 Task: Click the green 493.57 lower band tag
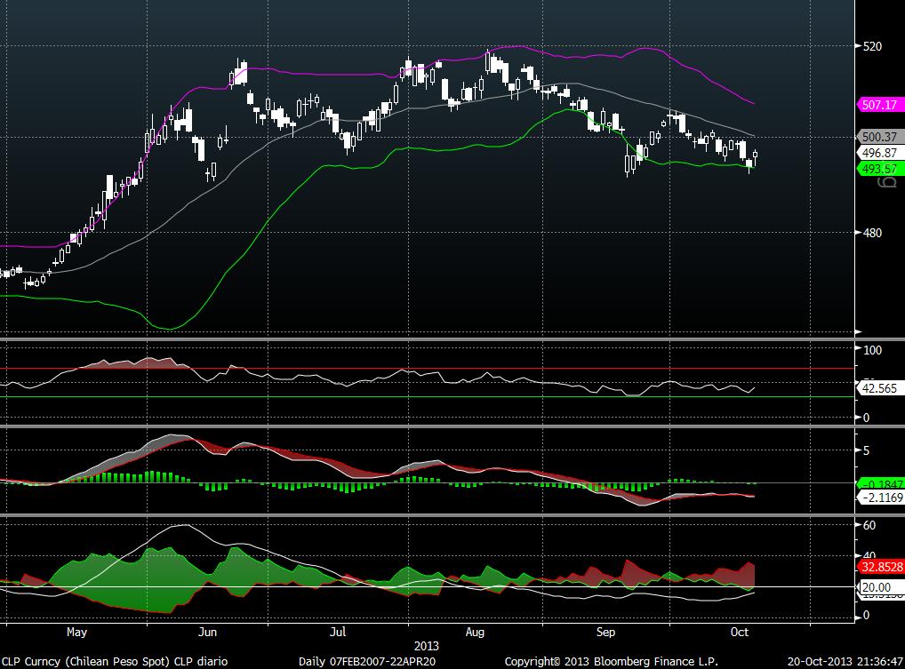pos(880,169)
